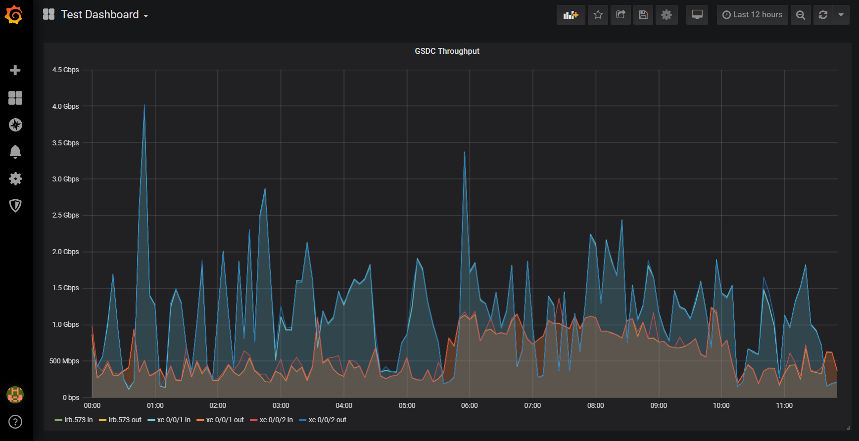Open Explore compass icon in sidebar
Image resolution: width=859 pixels, height=441 pixels.
15,125
